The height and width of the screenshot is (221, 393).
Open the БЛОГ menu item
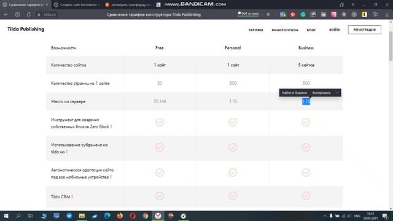[311, 30]
